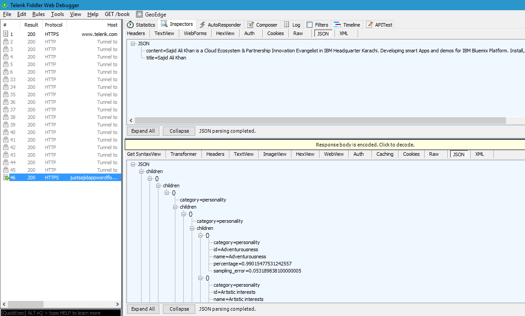This screenshot has height=316, width=525.
Task: Click the session list horizontal scrollbar thumb
Action: (x=26, y=304)
